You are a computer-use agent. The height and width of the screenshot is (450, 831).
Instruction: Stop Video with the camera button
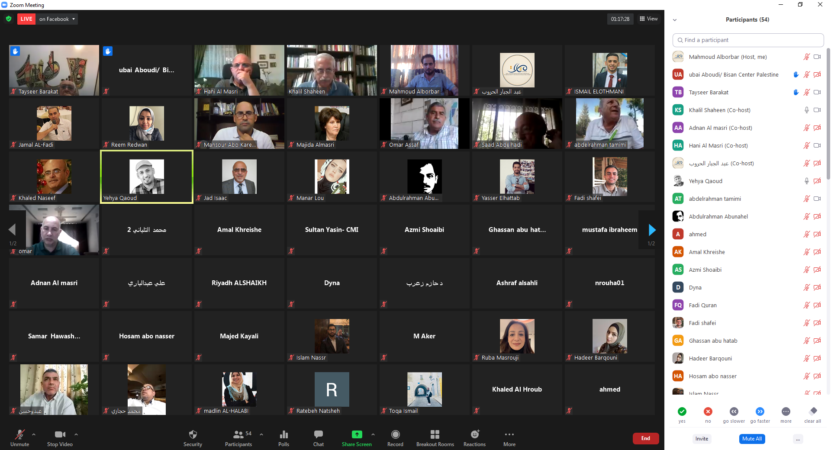pos(60,435)
